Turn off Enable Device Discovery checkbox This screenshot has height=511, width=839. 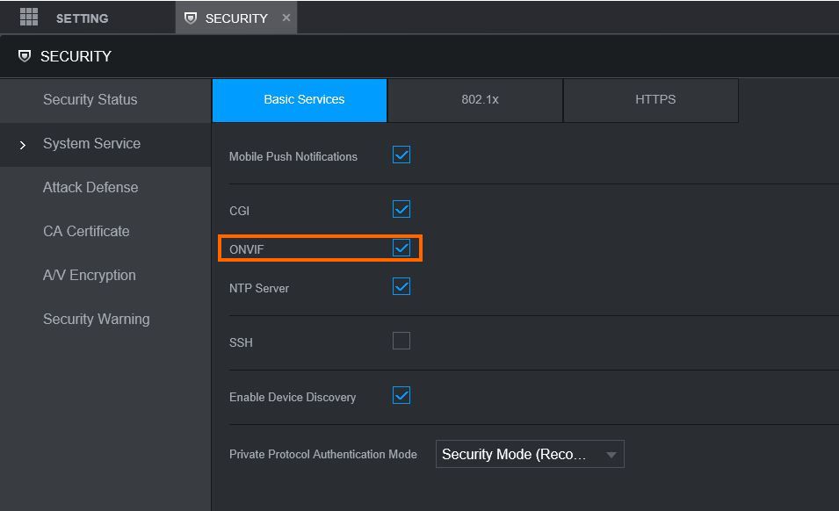401,396
